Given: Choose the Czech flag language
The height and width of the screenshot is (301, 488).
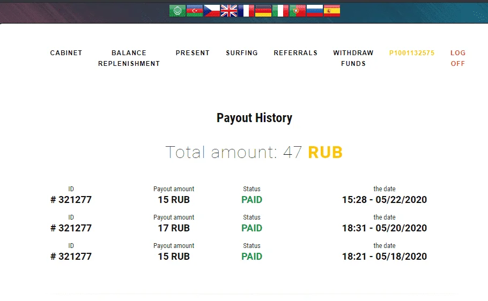Looking at the screenshot, I should (212, 11).
